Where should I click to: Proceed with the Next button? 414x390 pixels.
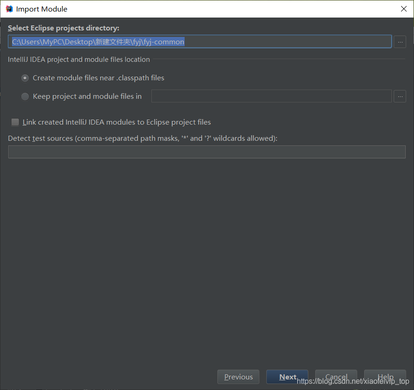(x=287, y=377)
